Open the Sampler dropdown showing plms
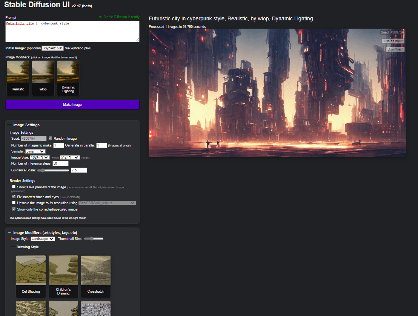Viewport: 418px width, 316px height. tap(35, 151)
